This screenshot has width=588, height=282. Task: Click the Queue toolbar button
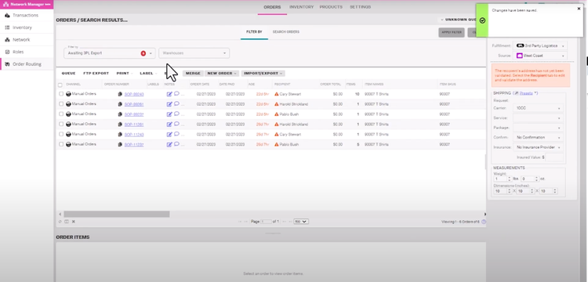69,74
